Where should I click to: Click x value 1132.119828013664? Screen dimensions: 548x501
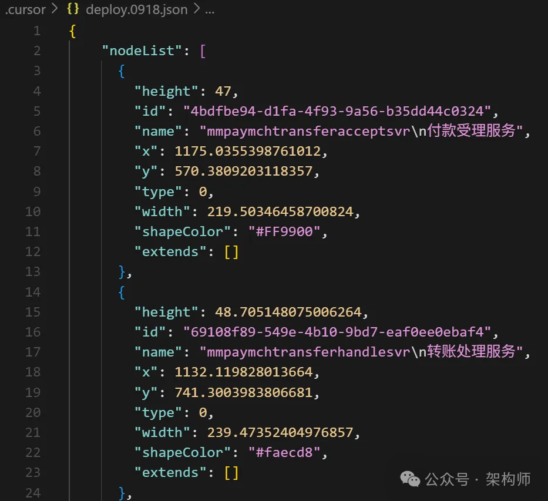243,372
